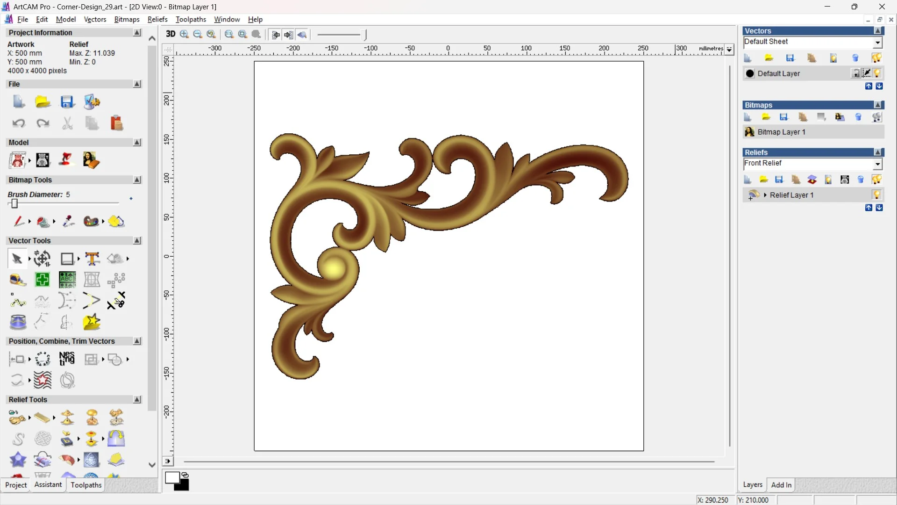The height and width of the screenshot is (505, 897).
Task: Open the Nesting tool
Action: (x=67, y=359)
